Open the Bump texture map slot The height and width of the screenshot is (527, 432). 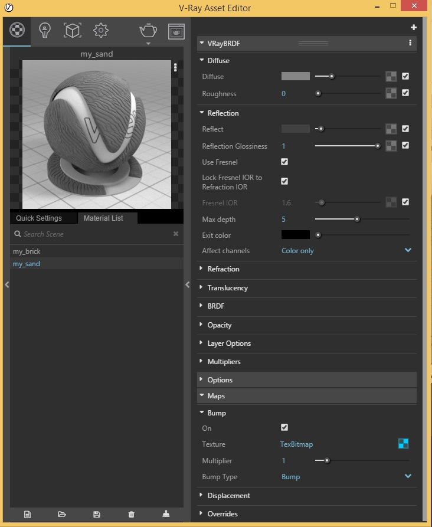(403, 444)
